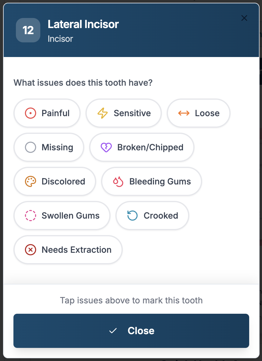Viewport: 262px width, 361px height.
Task: Click the checkmark inside the Close button
Action: [113, 330]
